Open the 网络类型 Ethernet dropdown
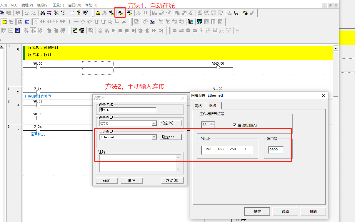355x222 pixels. 154,137
